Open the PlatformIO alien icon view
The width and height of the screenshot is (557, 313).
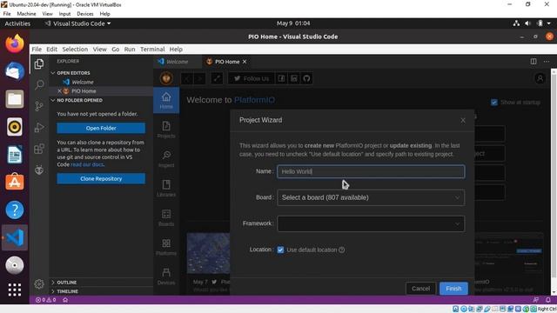[39, 170]
